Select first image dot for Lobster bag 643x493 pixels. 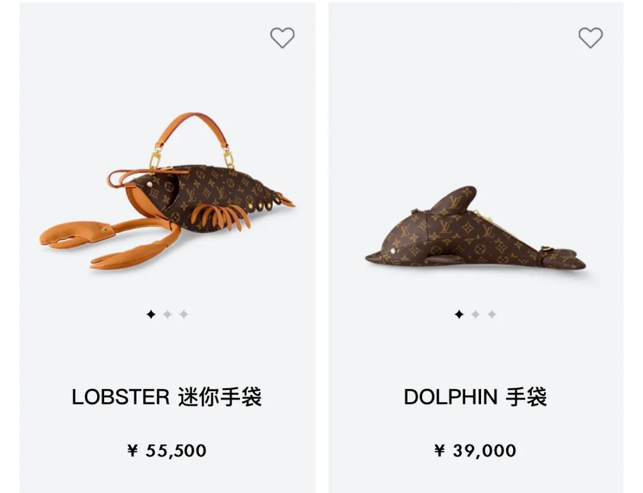151,315
